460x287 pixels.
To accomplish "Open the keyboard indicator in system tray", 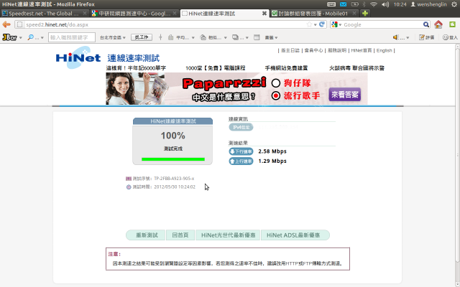I will (x=331, y=4).
